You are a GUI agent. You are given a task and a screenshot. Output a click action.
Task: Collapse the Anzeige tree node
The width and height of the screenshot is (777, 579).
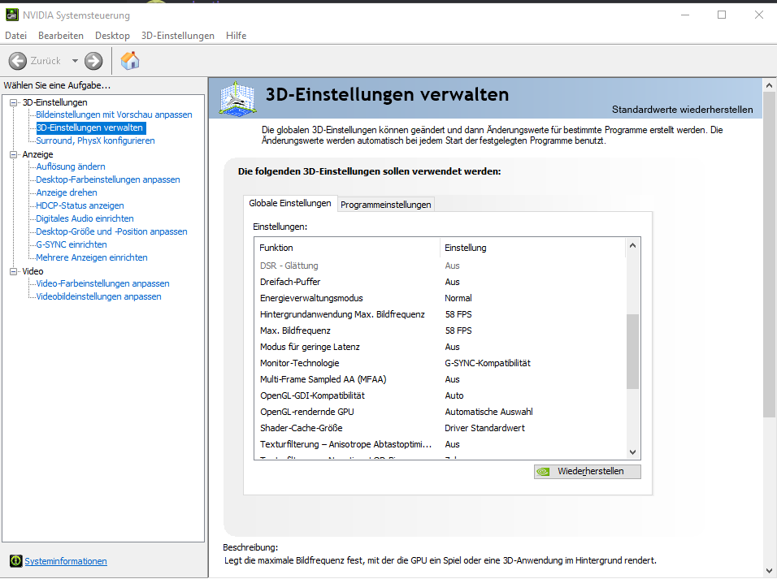point(13,154)
